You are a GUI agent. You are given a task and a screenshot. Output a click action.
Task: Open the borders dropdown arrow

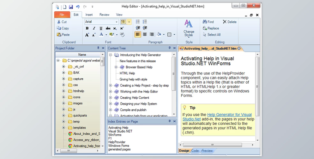click(x=174, y=35)
